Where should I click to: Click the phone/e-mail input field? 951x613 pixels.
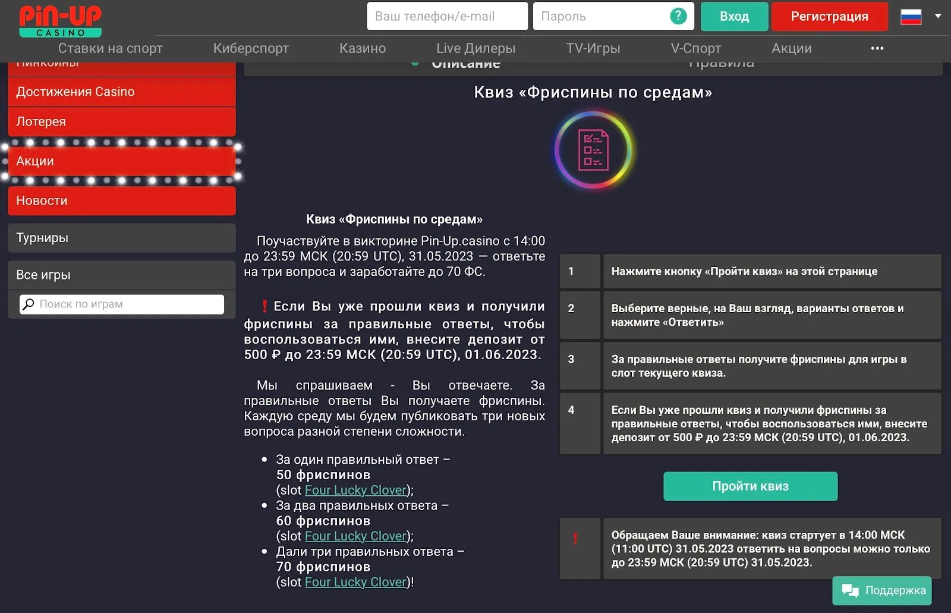coord(448,16)
